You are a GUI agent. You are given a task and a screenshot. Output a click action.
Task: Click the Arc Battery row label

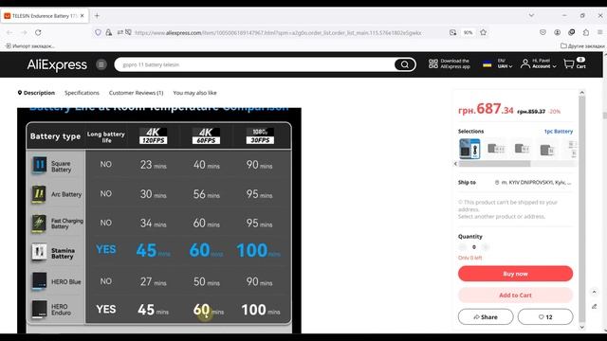(66, 194)
